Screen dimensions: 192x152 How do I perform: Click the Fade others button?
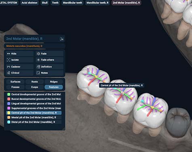pos(50,60)
